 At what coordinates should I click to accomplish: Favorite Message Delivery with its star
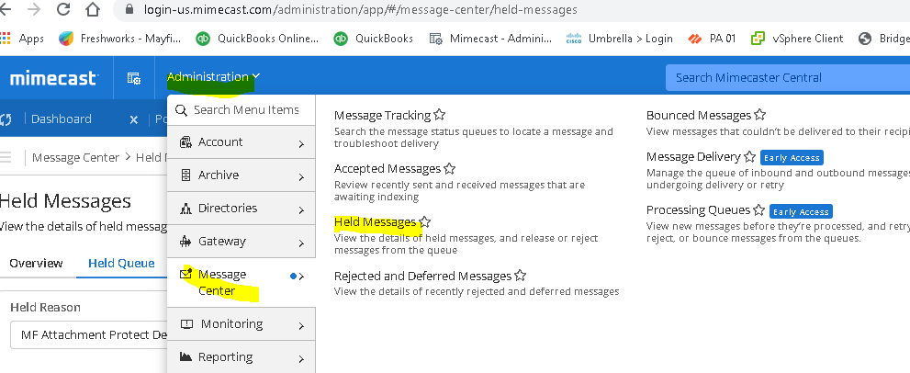[x=750, y=157]
